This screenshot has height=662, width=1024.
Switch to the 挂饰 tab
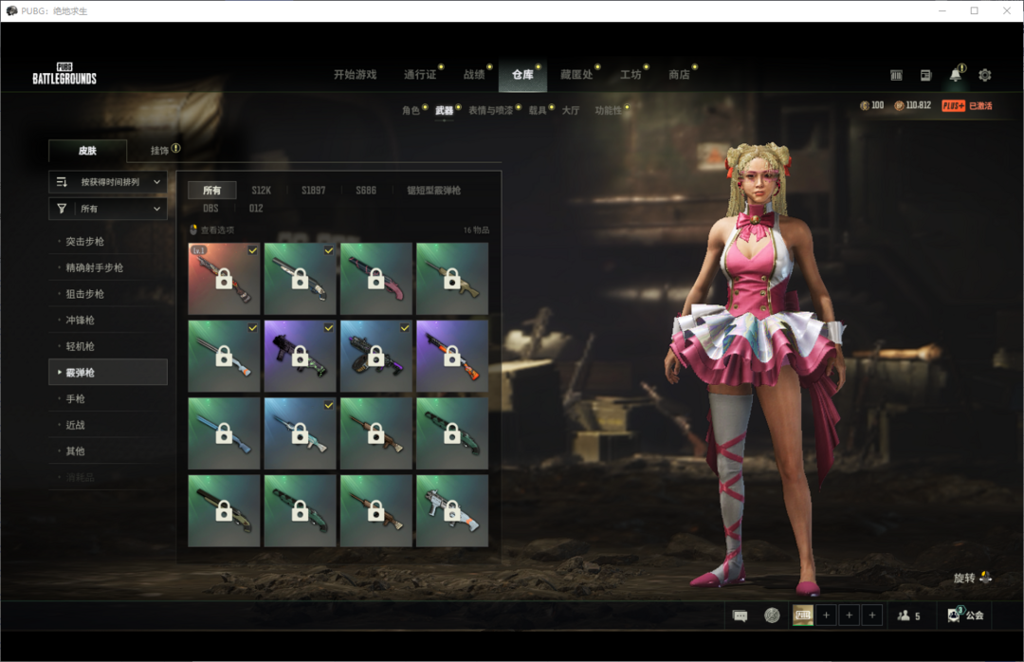click(x=160, y=150)
